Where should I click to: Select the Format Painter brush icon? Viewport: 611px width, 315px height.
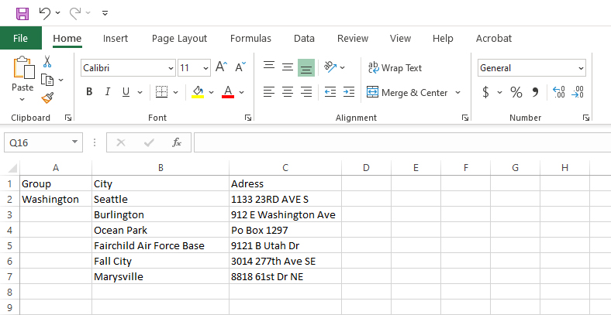47,98
